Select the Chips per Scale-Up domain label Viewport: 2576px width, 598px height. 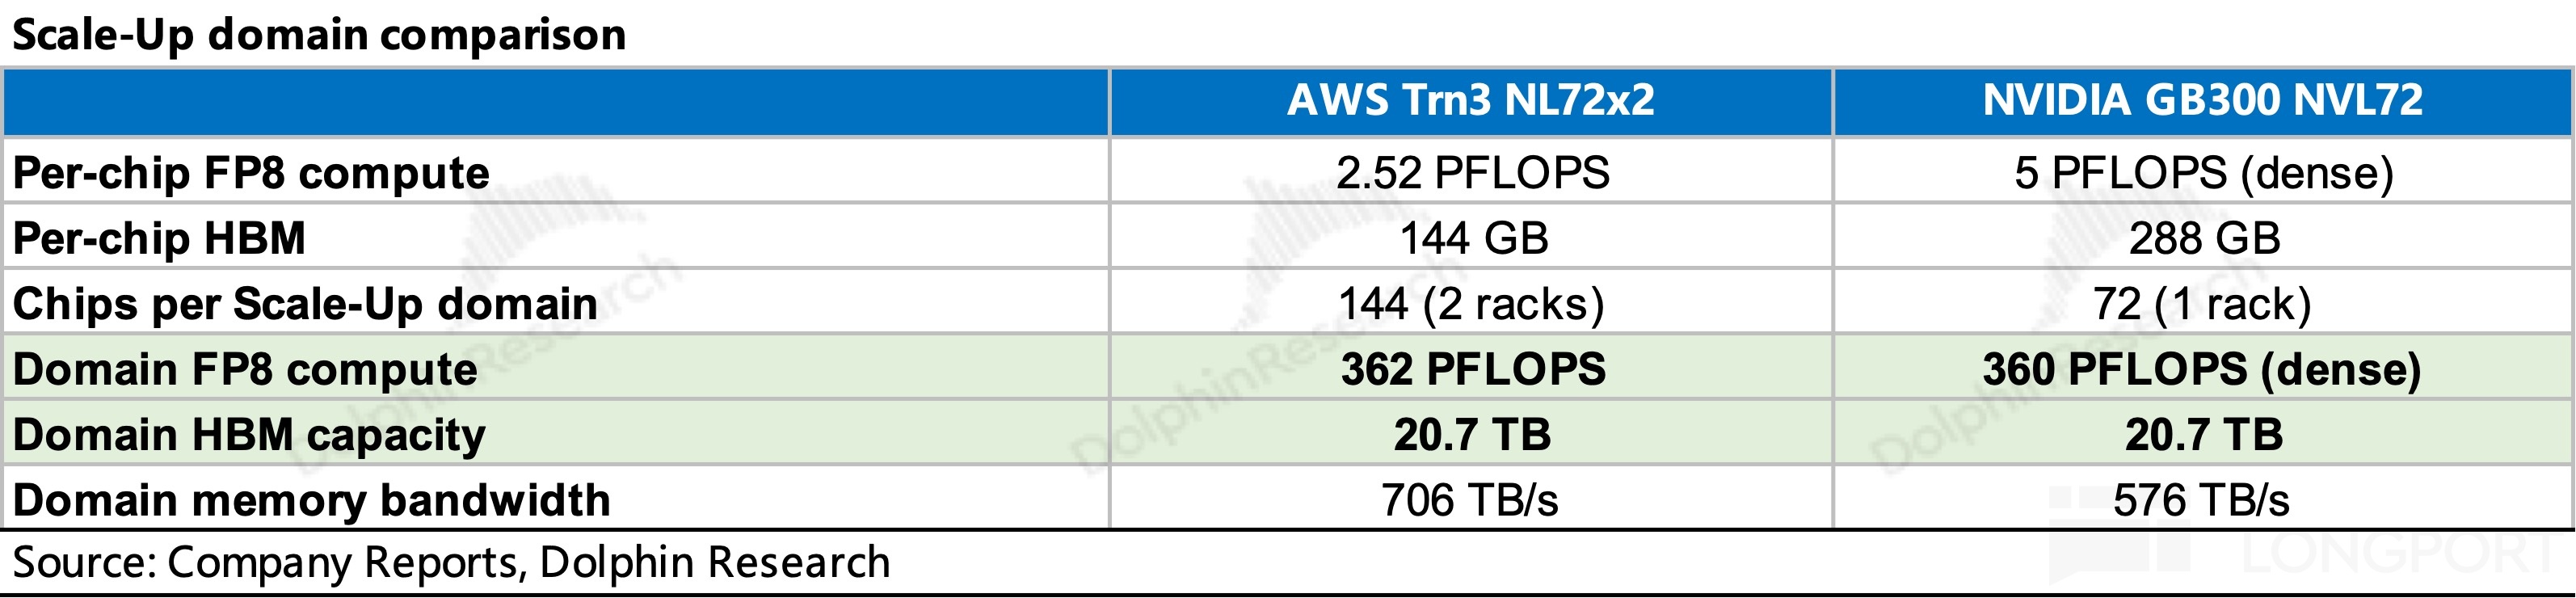305,304
